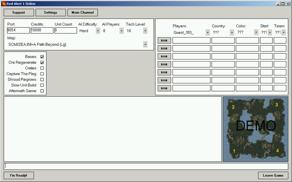Screen dimensions: 292x182
Task: Click the fifth BAN button
Action: coord(164,72)
